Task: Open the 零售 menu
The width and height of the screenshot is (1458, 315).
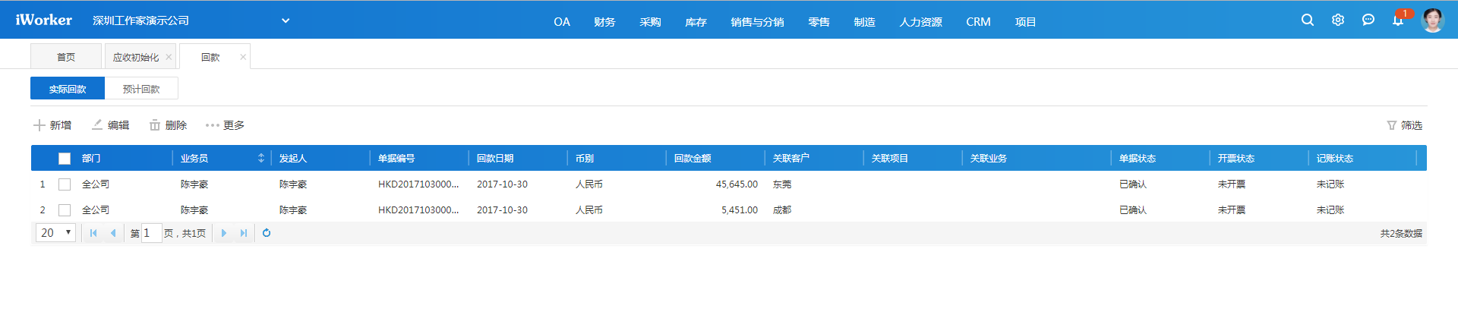Action: 819,22
